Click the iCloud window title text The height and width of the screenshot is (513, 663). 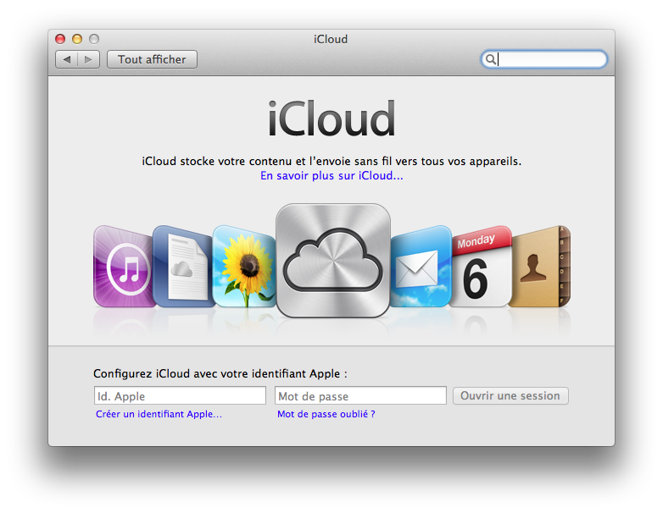pos(331,39)
